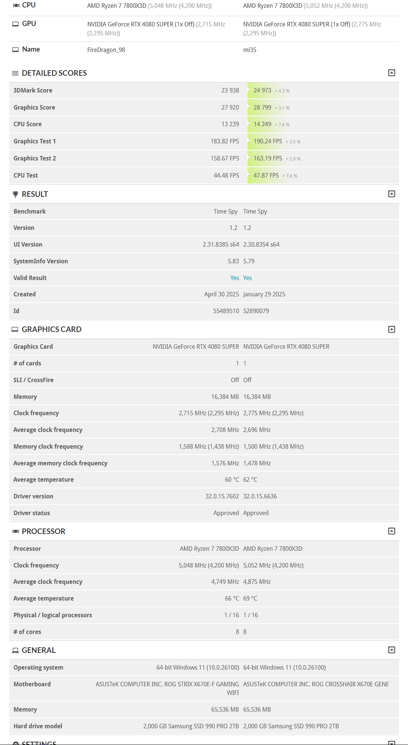Open second Valid Result Yes link
Image resolution: width=408 pixels, height=745 pixels.
pyautogui.click(x=247, y=278)
